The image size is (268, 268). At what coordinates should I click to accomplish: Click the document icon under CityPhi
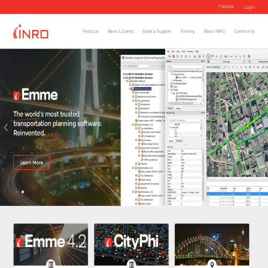tap(131, 264)
